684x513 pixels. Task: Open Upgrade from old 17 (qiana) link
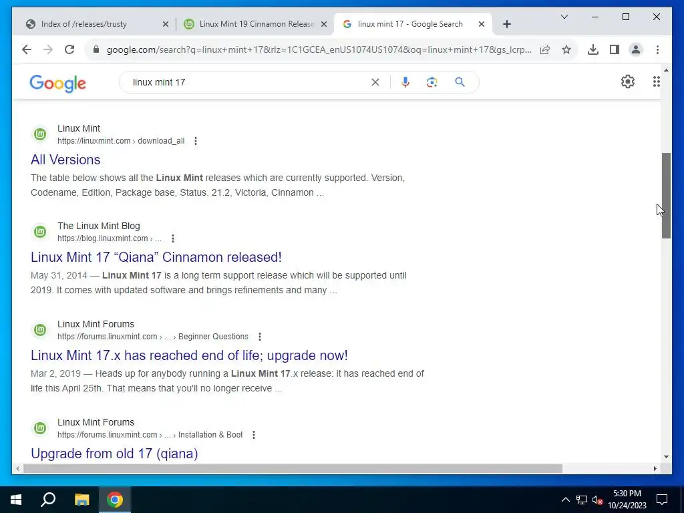pyautogui.click(x=114, y=454)
